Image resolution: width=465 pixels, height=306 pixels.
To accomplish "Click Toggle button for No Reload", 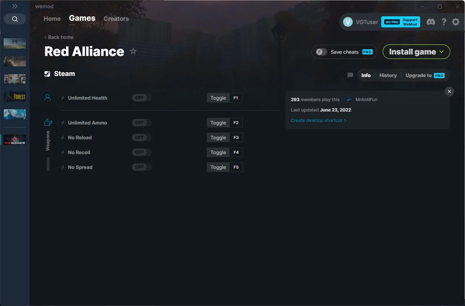I will coord(218,137).
